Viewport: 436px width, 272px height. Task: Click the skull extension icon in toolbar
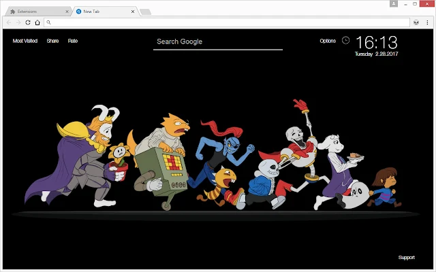[x=416, y=22]
